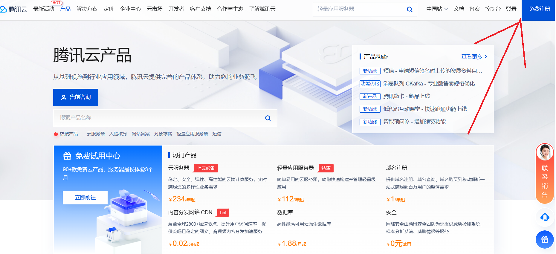Open the 中国站 region dropdown
Image resolution: width=556 pixels, height=254 pixels.
437,9
